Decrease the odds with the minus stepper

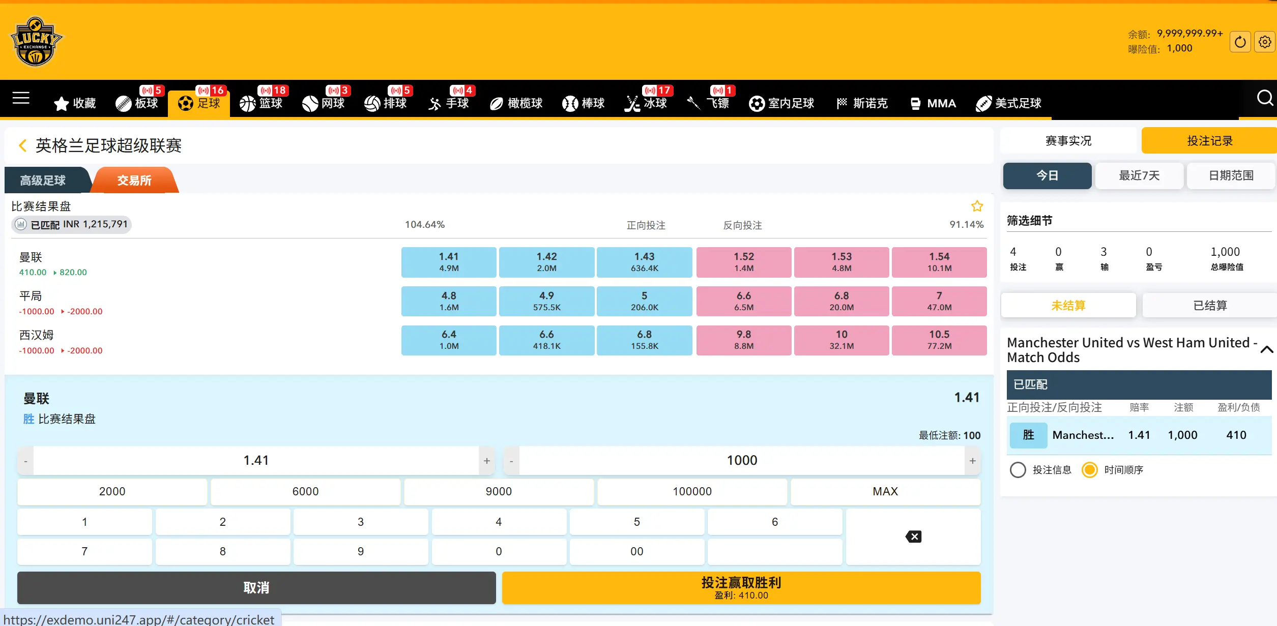[x=25, y=461]
